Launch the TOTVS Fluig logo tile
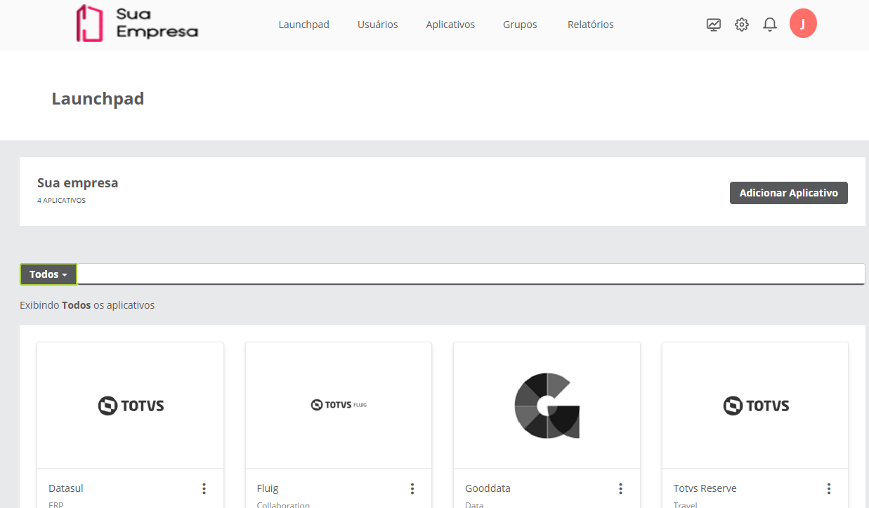This screenshot has height=508, width=869. (339, 406)
